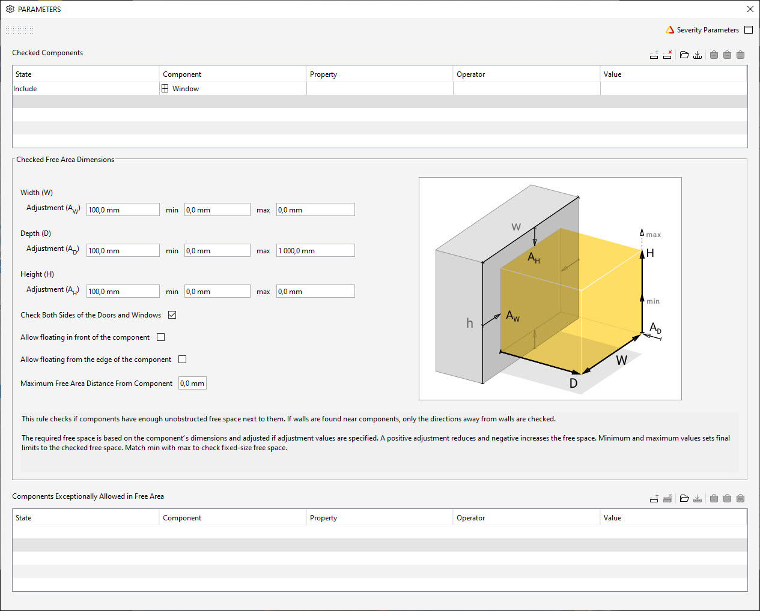Click Height Adjustment input field
The height and width of the screenshot is (611, 760).
pyautogui.click(x=123, y=291)
